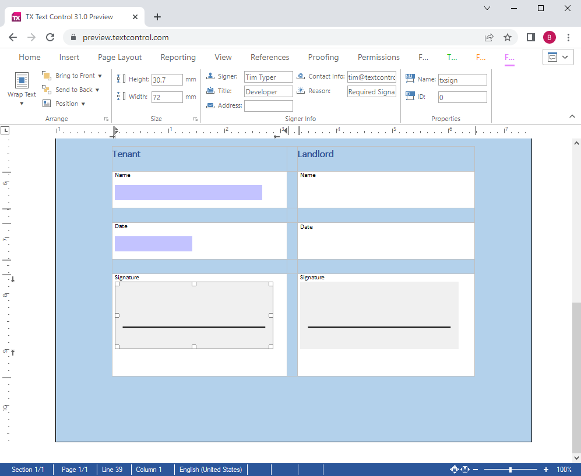Click the browser reload icon
581x476 pixels.
coord(50,37)
